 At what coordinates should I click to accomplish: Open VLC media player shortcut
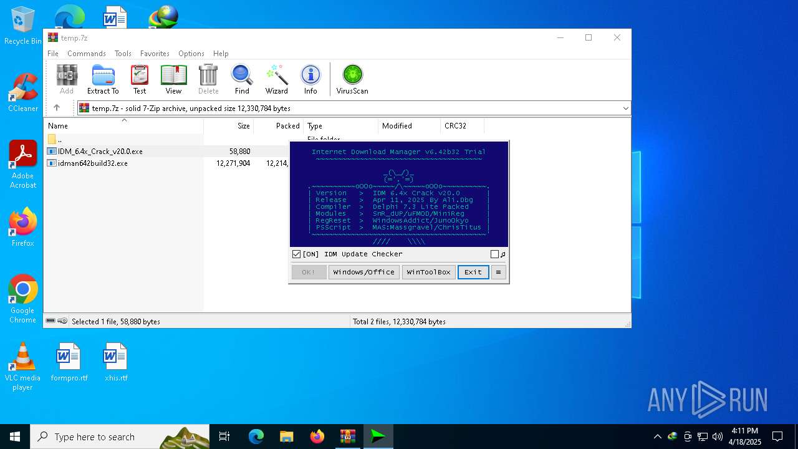pyautogui.click(x=22, y=367)
